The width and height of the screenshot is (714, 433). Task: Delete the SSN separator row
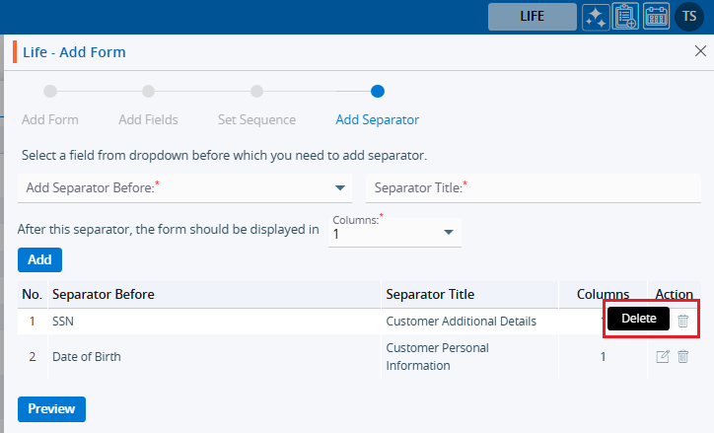tap(683, 320)
